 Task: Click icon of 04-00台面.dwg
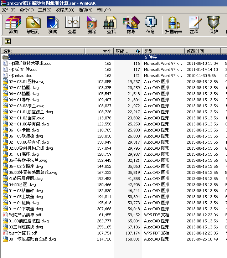(x=5, y=185)
